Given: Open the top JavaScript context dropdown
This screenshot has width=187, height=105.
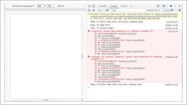Looking at the screenshot, I should pos(101,10).
